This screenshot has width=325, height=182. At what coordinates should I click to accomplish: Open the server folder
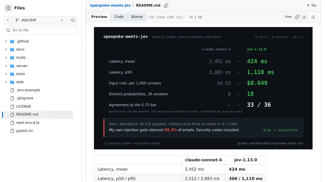(x=22, y=66)
